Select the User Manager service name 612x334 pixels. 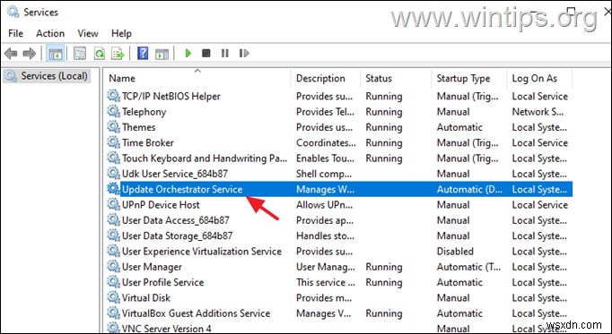(x=152, y=267)
